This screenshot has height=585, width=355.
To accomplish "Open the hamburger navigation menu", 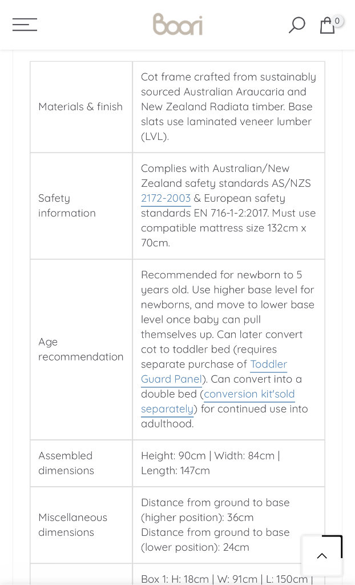I will point(25,25).
